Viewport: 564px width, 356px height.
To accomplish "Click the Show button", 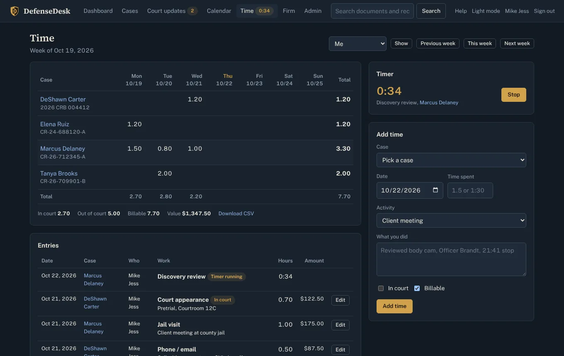I will (401, 43).
